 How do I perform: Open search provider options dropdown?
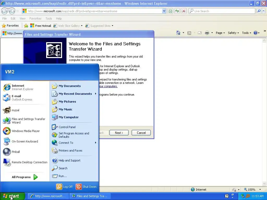264,11
